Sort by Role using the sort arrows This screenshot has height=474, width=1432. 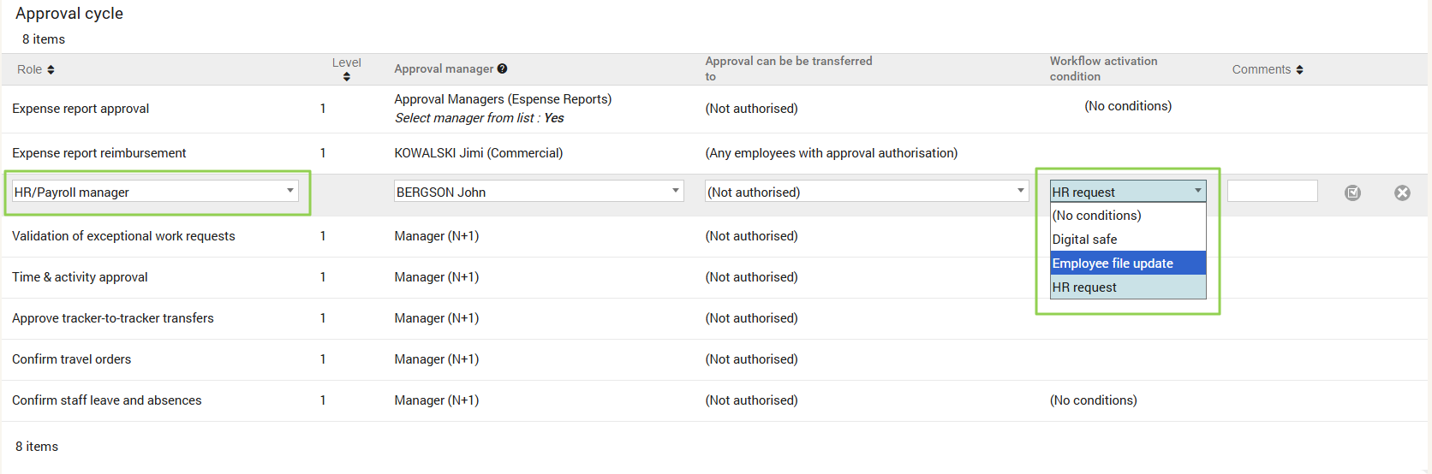click(51, 69)
